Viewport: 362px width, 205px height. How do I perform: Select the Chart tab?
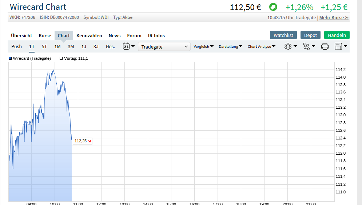tap(64, 35)
